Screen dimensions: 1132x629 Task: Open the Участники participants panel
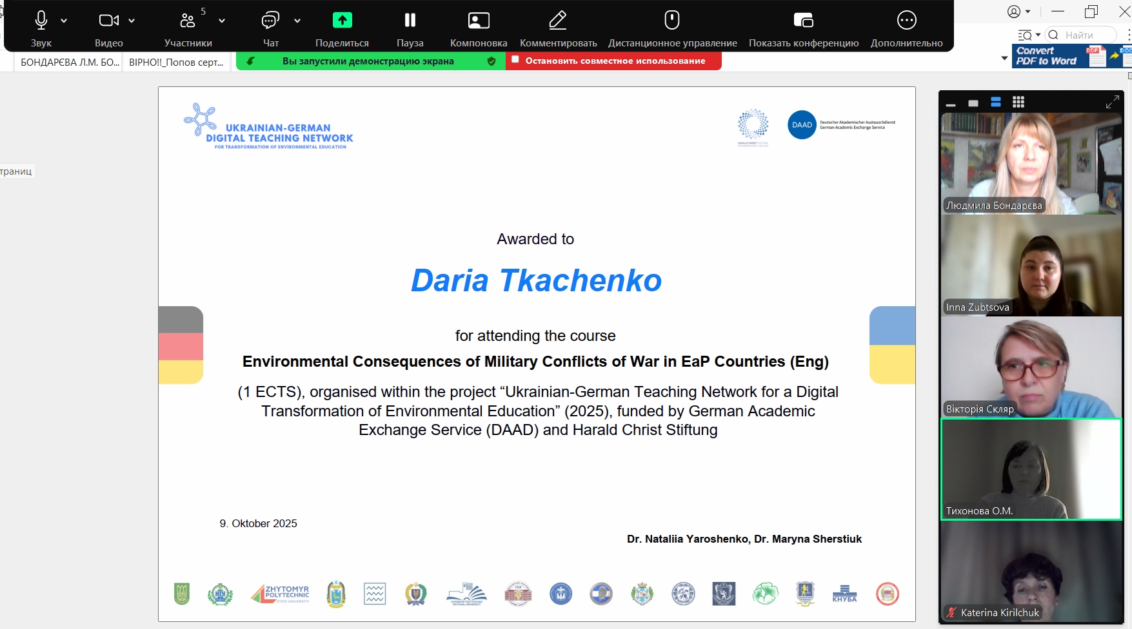pyautogui.click(x=188, y=21)
